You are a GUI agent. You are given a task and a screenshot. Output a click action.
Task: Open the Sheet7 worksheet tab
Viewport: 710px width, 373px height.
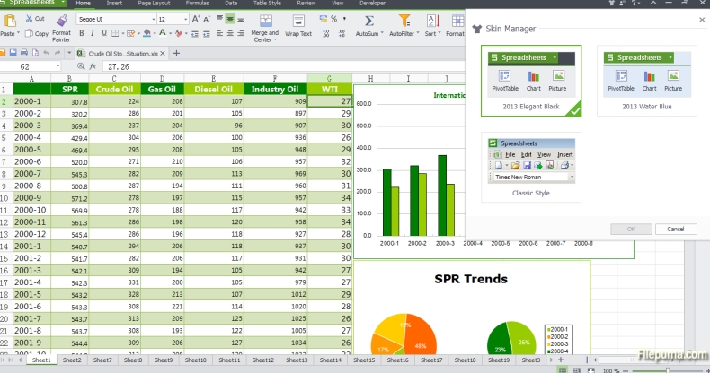[x=102, y=360]
